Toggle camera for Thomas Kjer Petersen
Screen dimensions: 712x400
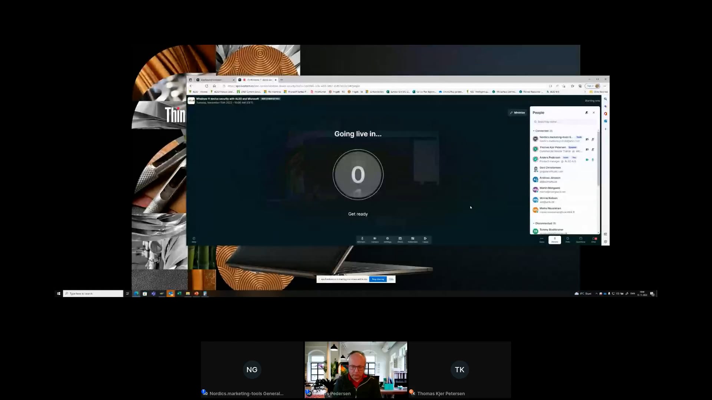point(587,149)
